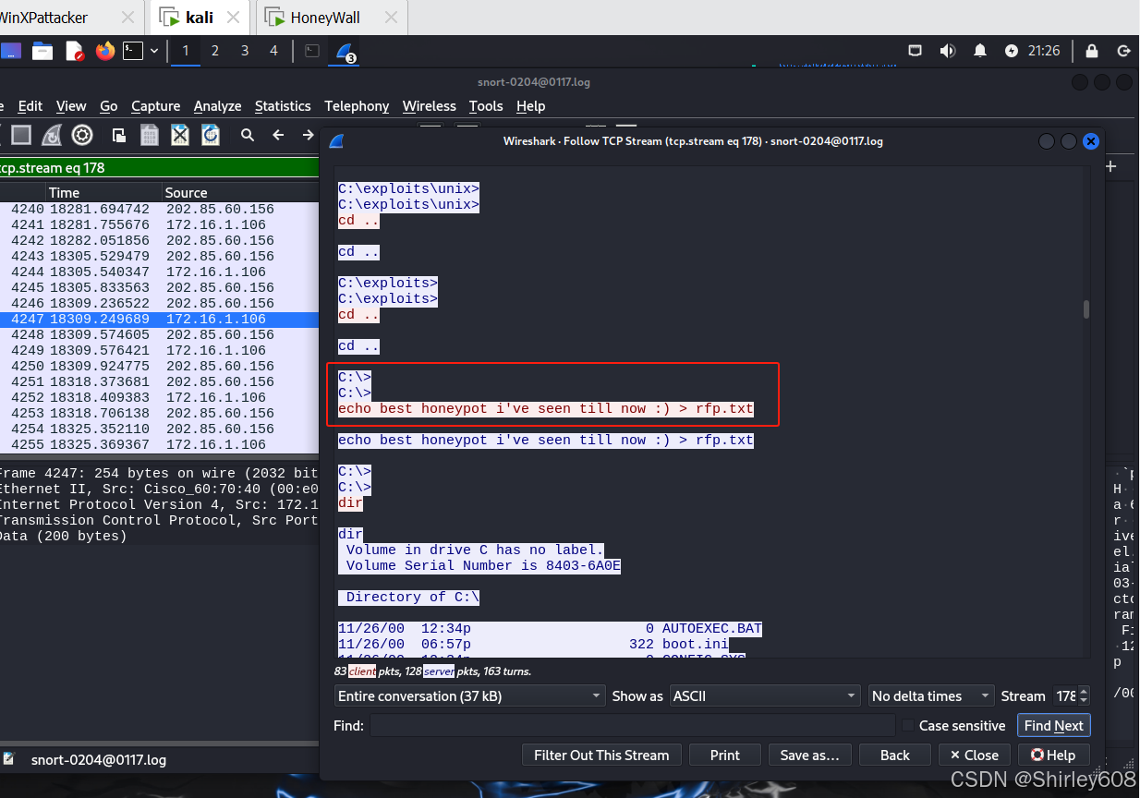The width and height of the screenshot is (1140, 798).
Task: Select packet row 4244 in packet list
Action: [x=158, y=272]
